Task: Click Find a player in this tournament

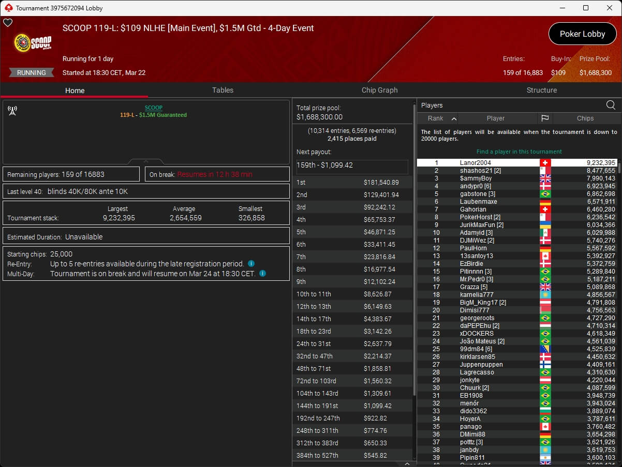Action: tap(519, 152)
